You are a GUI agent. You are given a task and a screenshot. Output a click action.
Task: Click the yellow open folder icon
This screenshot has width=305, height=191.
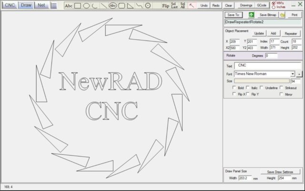coord(283,15)
